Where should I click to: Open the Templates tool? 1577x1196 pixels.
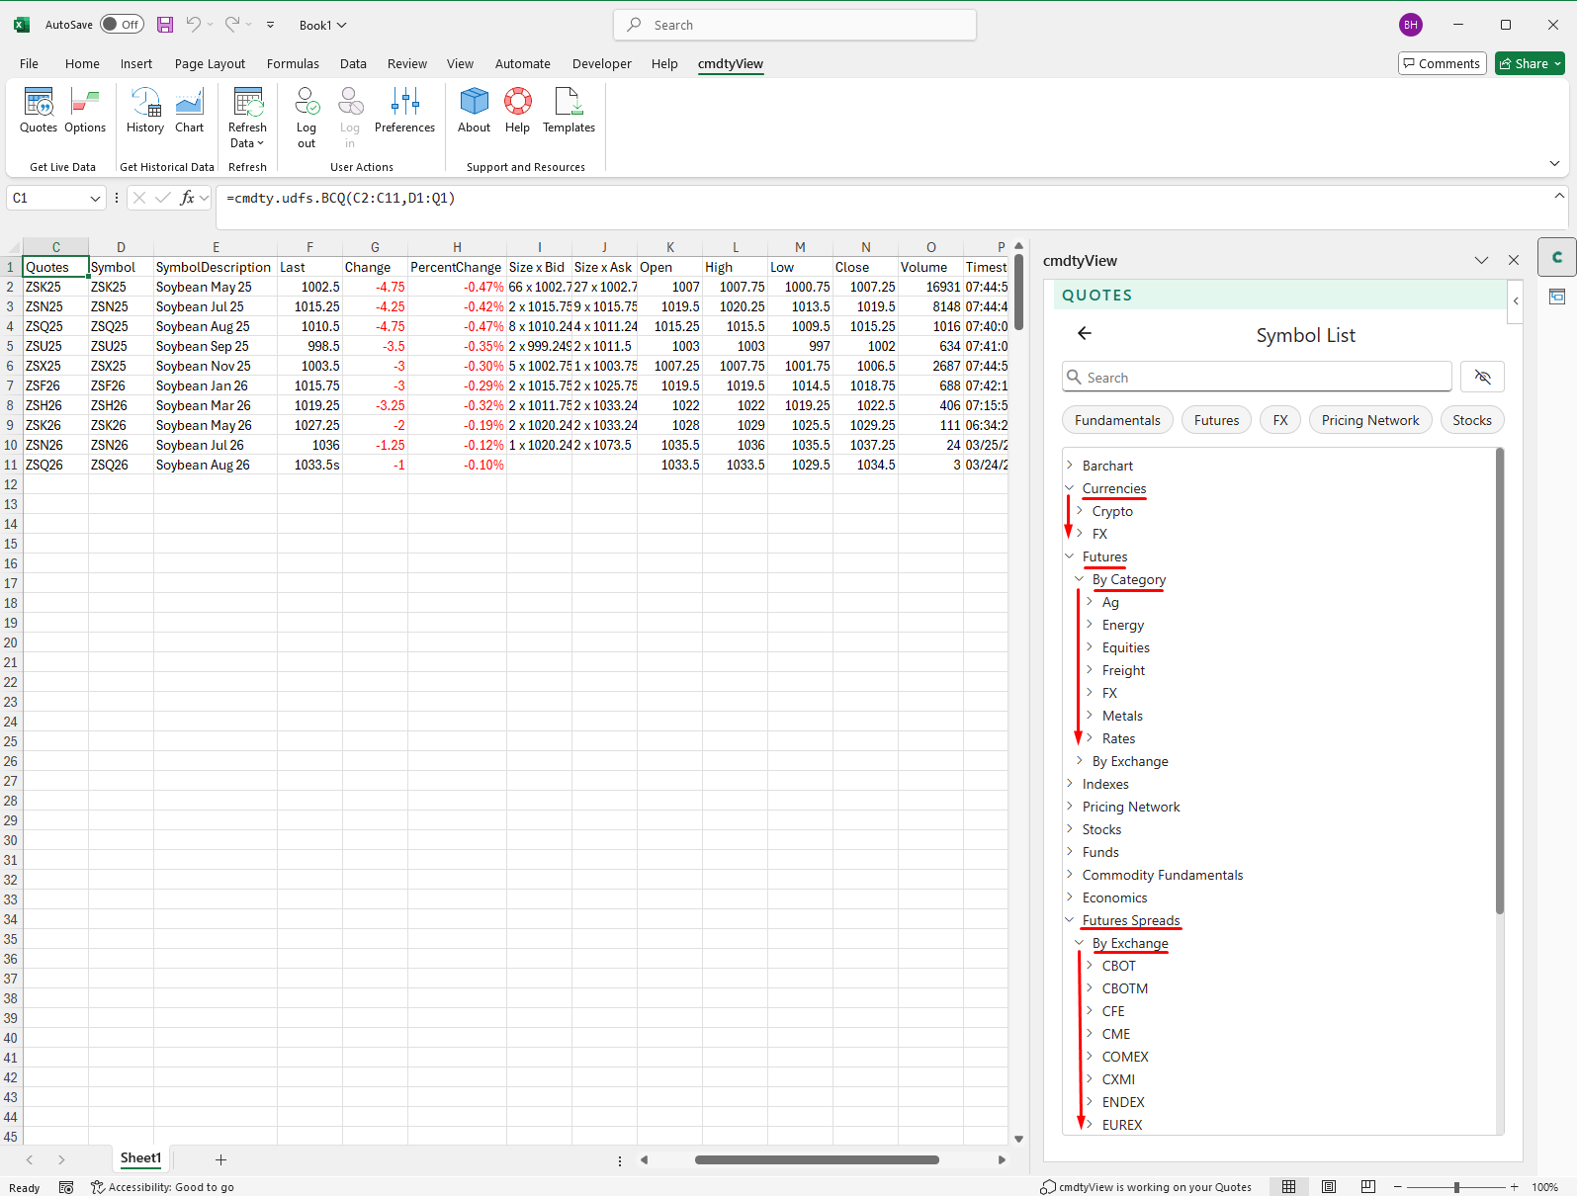[569, 111]
